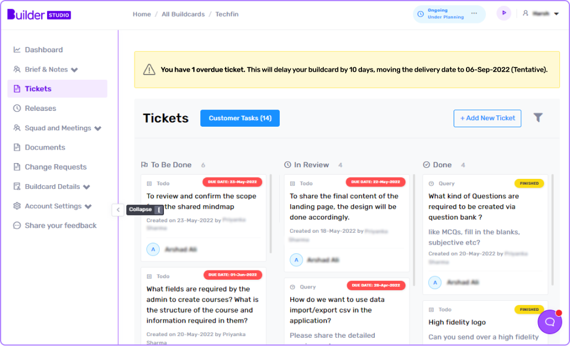Toggle the Customer Tasks (14) filter

240,118
